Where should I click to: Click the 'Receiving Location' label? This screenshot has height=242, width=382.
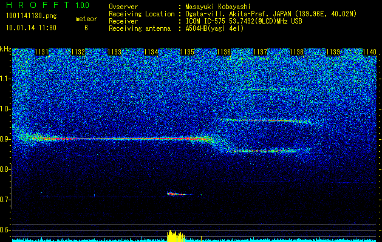(142, 14)
